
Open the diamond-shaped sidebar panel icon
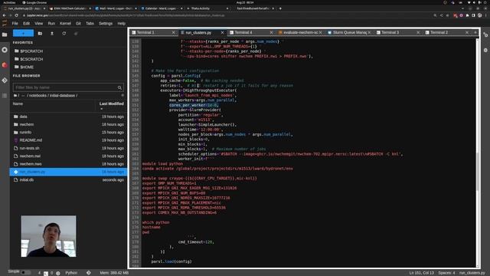tap(5, 80)
